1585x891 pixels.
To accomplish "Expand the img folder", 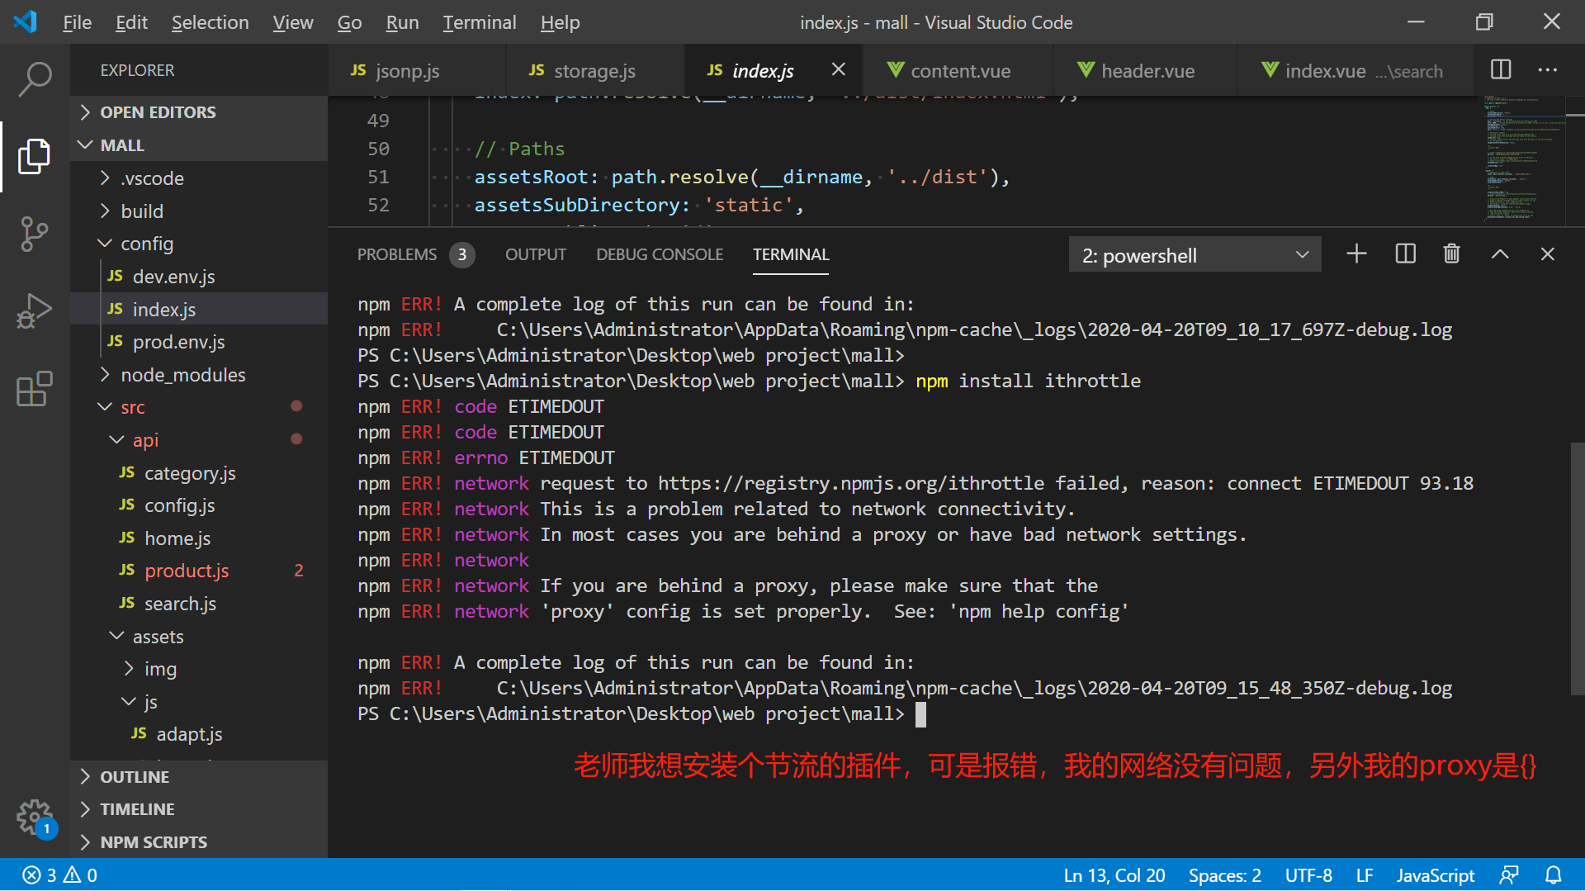I will [199, 669].
